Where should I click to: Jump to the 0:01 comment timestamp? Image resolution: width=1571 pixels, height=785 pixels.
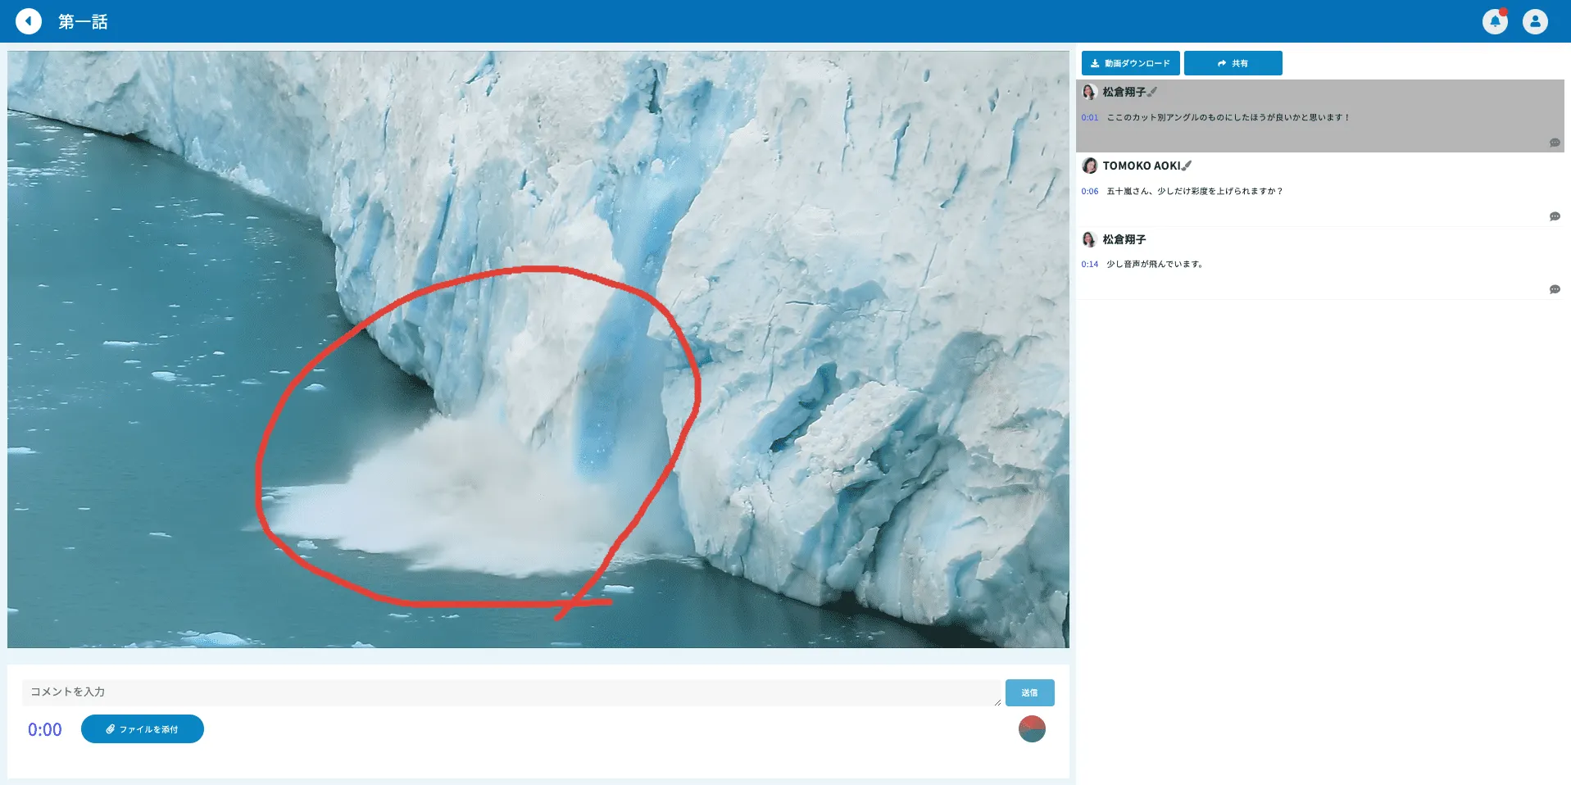1089,117
